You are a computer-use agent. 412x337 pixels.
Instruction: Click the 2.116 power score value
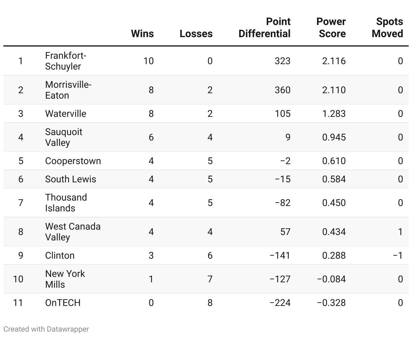(x=334, y=61)
